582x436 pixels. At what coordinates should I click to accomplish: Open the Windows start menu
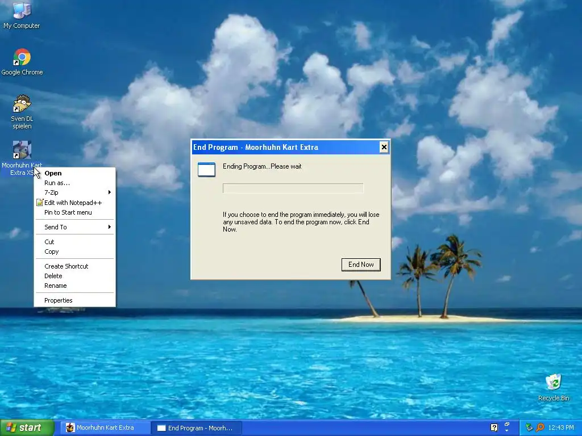click(x=27, y=428)
